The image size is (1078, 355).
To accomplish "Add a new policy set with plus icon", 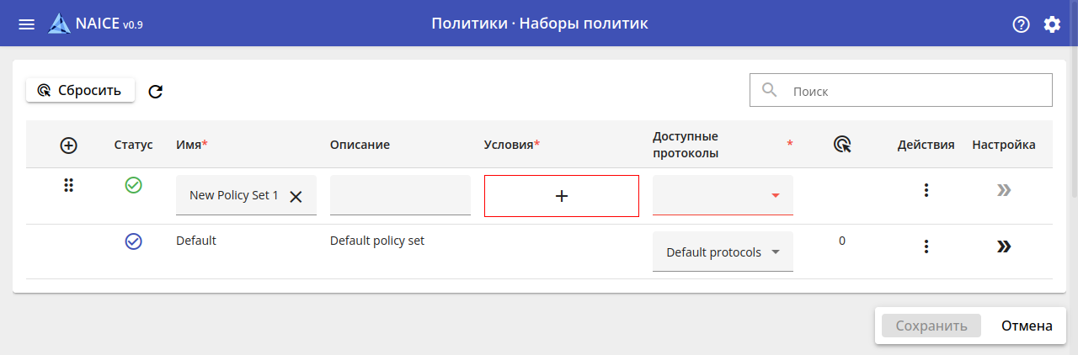I will tap(69, 145).
